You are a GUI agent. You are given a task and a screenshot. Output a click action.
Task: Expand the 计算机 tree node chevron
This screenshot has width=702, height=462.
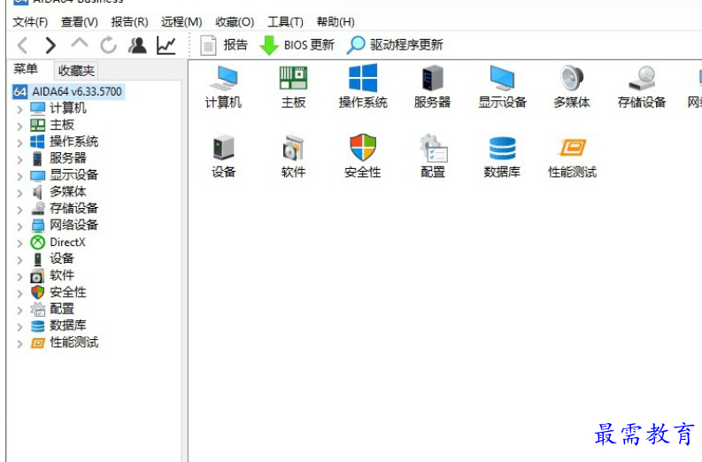(x=19, y=109)
